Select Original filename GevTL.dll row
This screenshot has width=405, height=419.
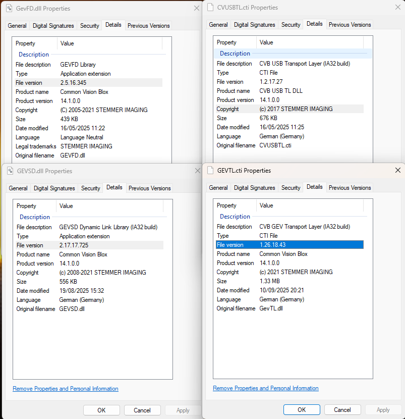coord(290,308)
